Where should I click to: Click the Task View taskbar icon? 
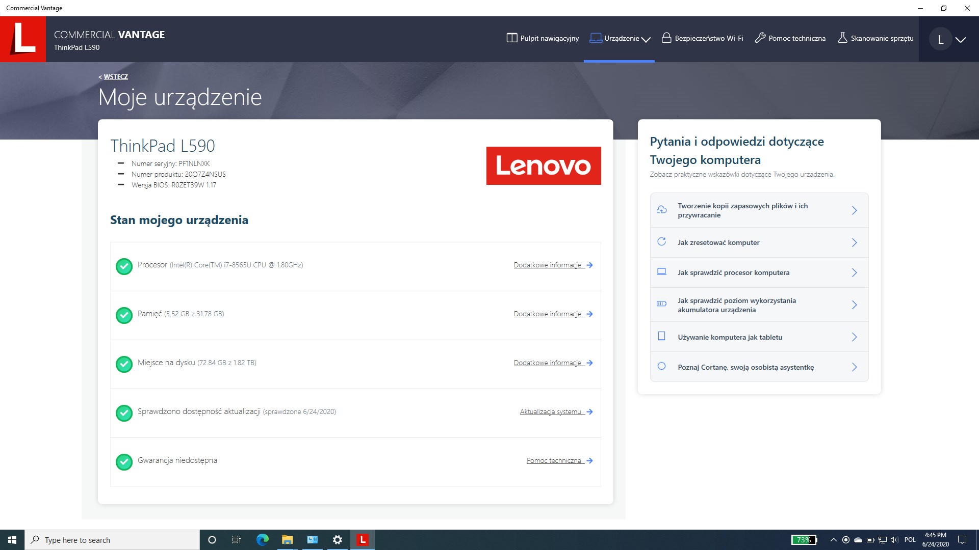pos(237,540)
